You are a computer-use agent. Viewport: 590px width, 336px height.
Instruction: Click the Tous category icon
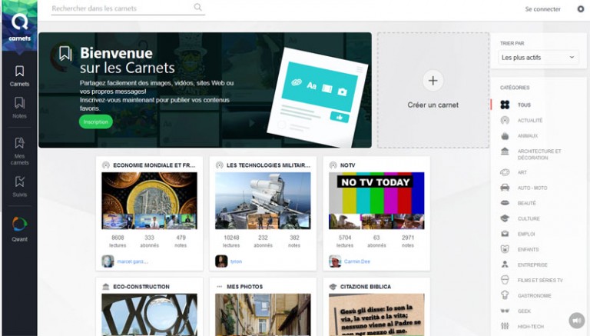(x=505, y=105)
